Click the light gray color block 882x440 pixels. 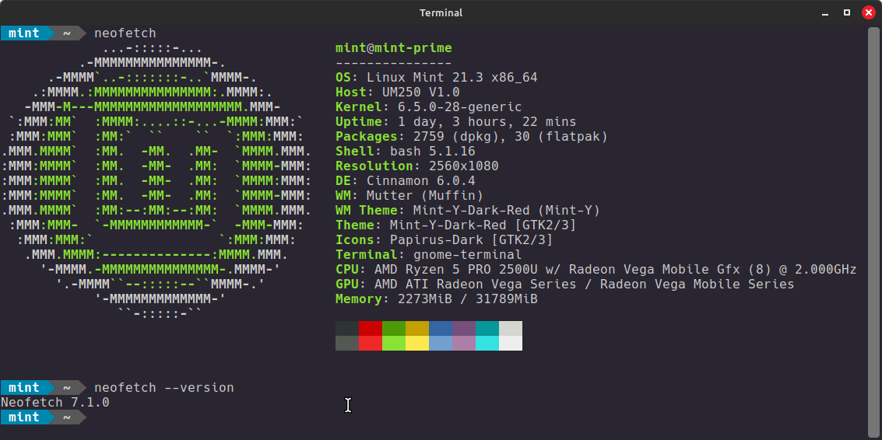pyautogui.click(x=510, y=329)
